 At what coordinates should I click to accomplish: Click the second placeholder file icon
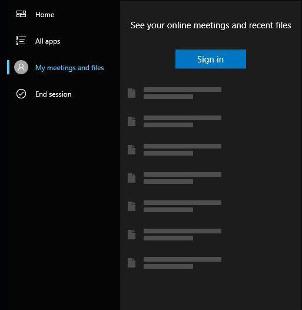pos(131,121)
